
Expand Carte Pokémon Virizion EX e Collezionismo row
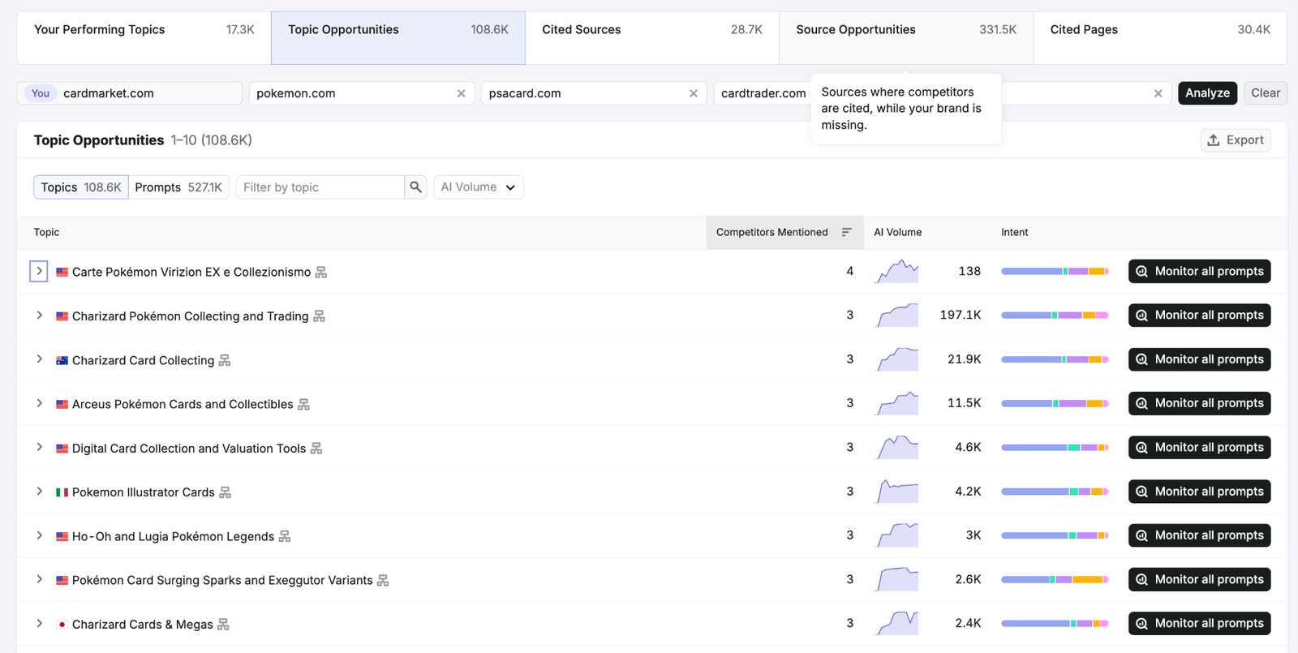point(39,271)
